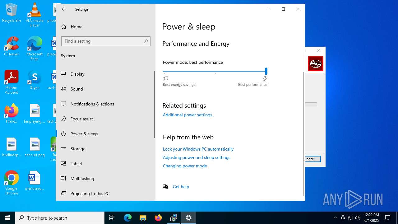Open Lock your Windows PC automatically link

pos(198,149)
